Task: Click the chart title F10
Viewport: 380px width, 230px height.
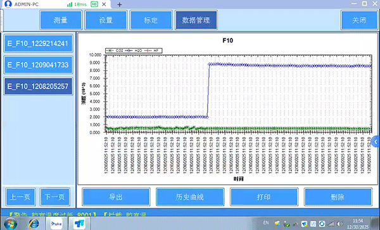Action: coord(228,40)
